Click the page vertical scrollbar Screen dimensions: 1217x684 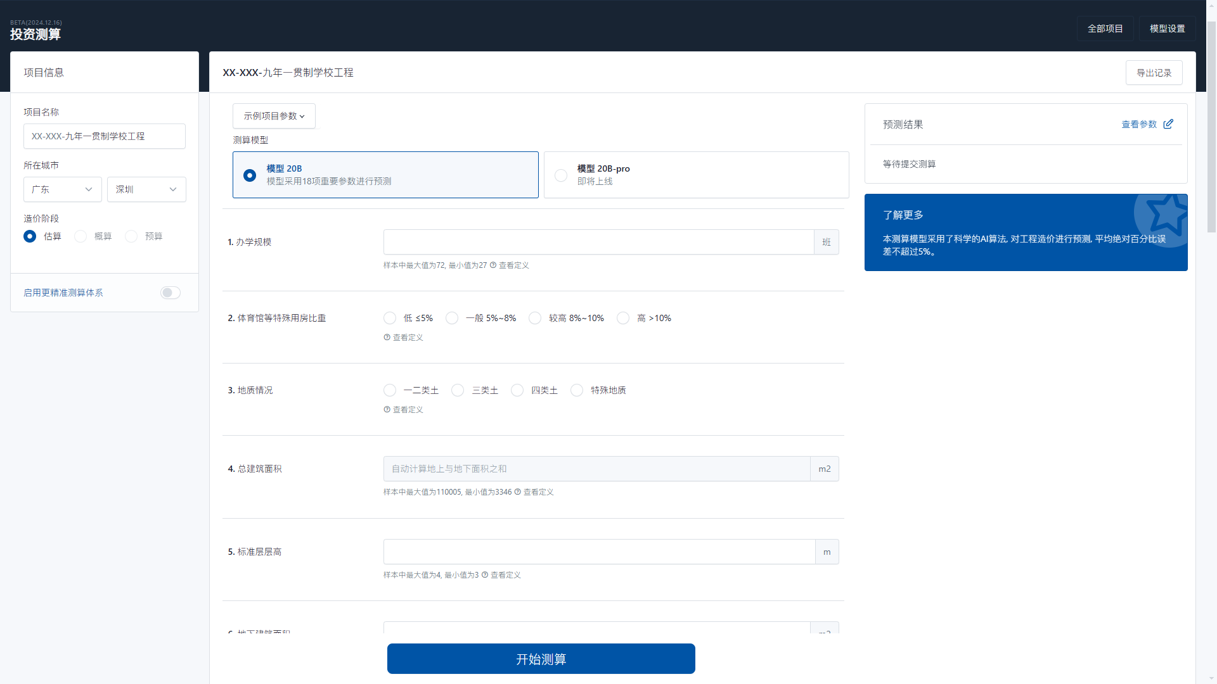click(x=1211, y=127)
